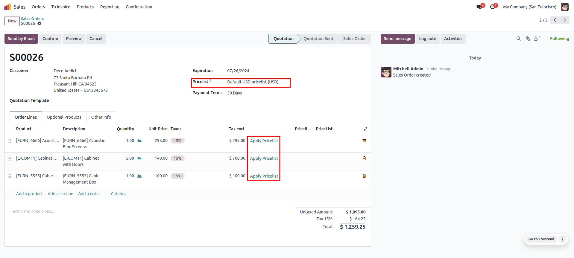This screenshot has height=258, width=574.
Task: Search messages in the chatter
Action: point(518,39)
